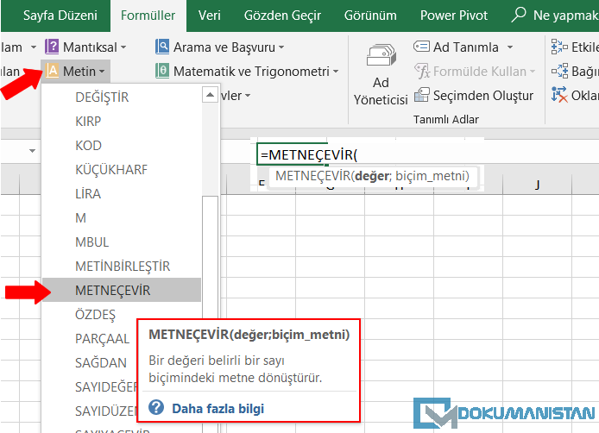The height and width of the screenshot is (433, 599).
Task: Choose DEĞİŞTİR from the function list
Action: tap(122, 97)
